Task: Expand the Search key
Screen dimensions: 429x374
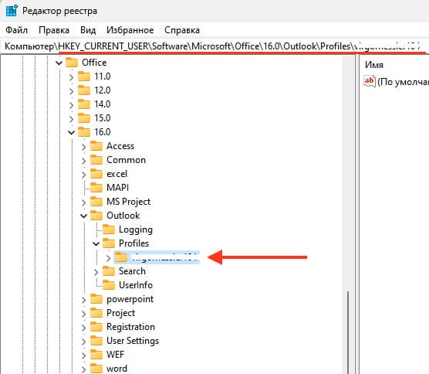Action: [96, 272]
